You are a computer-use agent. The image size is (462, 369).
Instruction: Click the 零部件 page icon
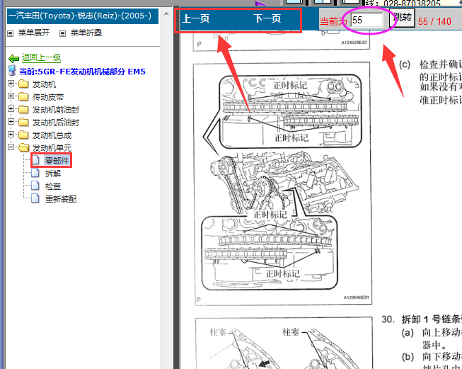point(35,160)
